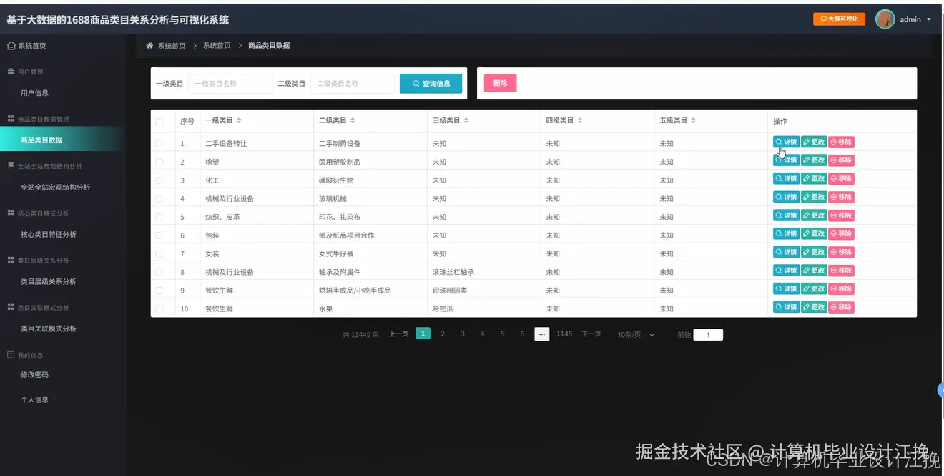This screenshot has height=476, width=944.
Task: Click the home icon in the breadcrumb
Action: point(149,46)
